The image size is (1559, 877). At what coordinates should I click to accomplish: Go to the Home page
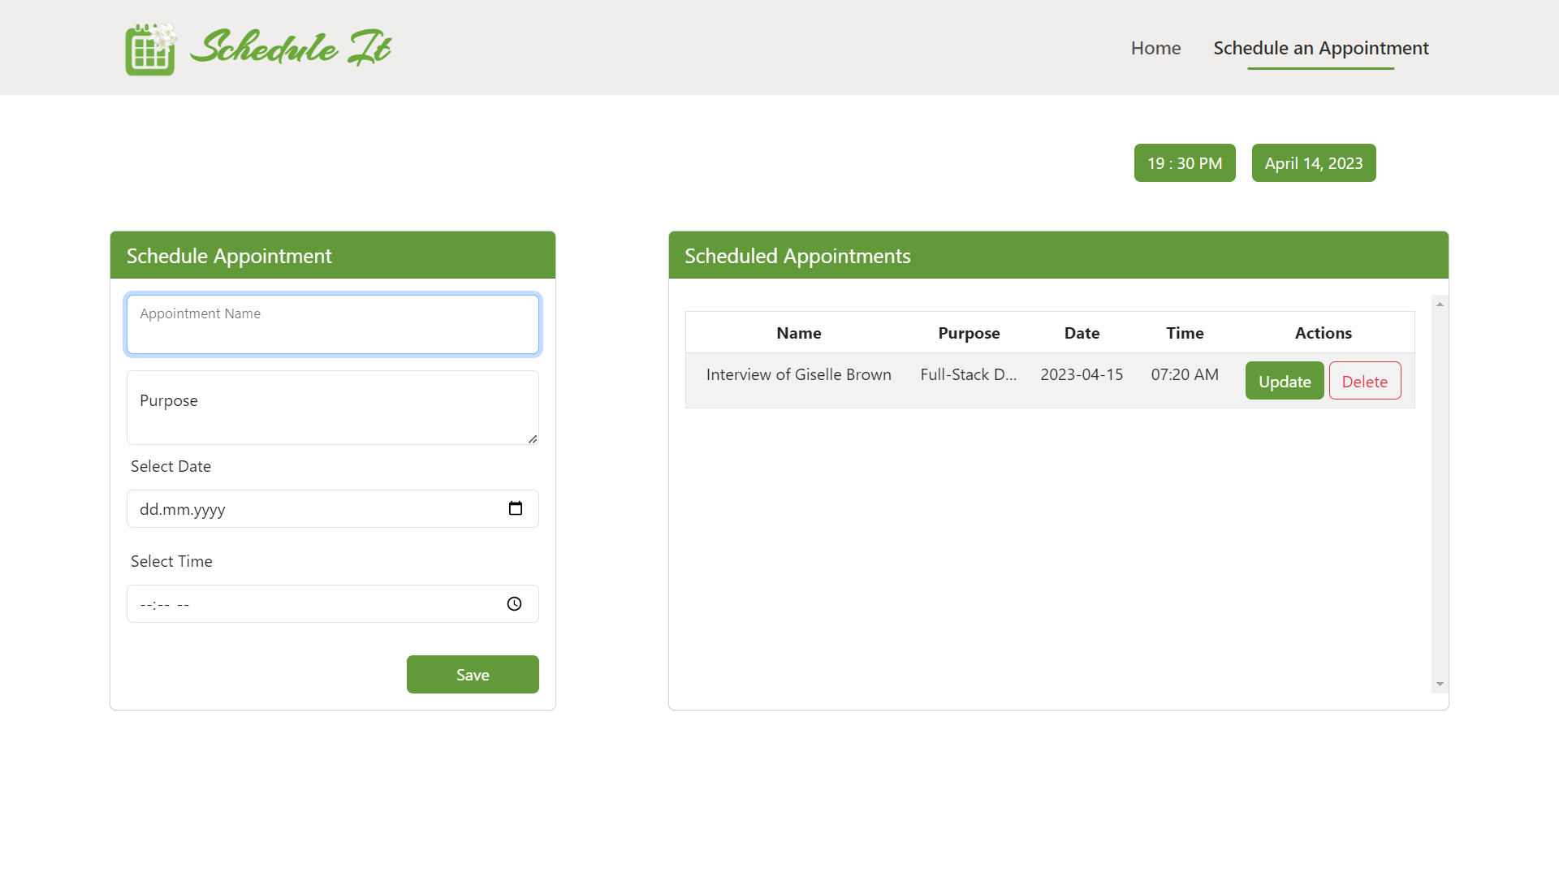[x=1155, y=48]
